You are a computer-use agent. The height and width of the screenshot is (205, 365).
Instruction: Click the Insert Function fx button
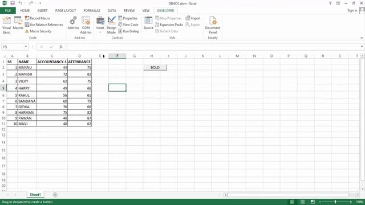[61, 47]
